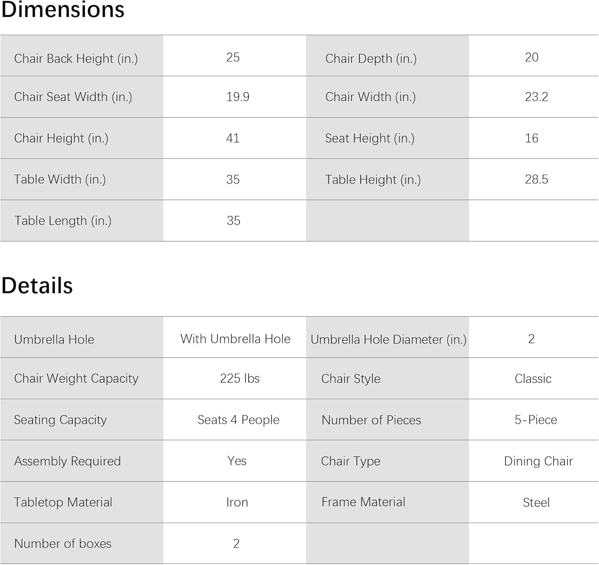Click the Seats 4 People value
The width and height of the screenshot is (599, 565).
(238, 420)
